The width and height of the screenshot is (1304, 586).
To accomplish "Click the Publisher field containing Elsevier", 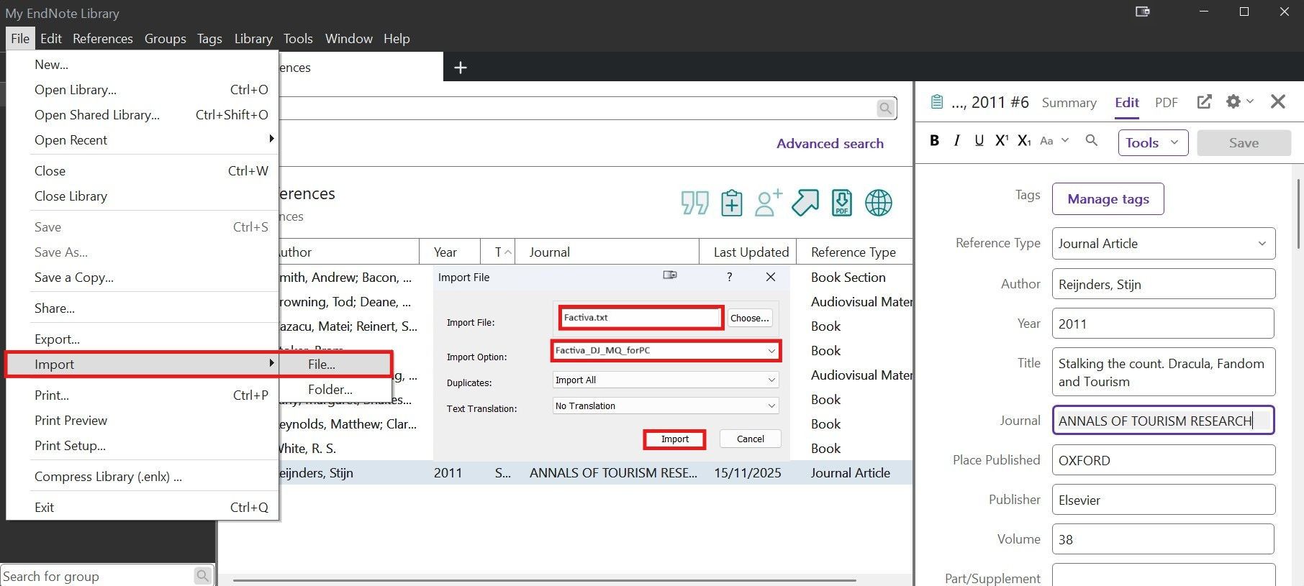I will [1163, 500].
